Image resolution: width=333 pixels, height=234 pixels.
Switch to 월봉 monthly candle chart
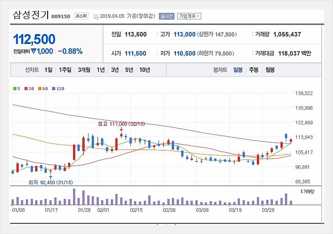(270, 70)
